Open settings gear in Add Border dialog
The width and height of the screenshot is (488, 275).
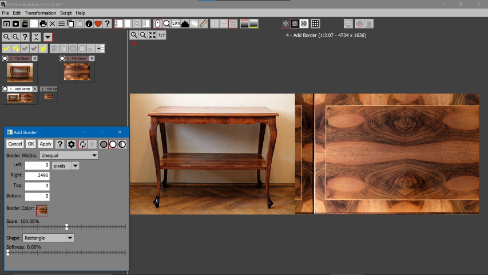72,144
